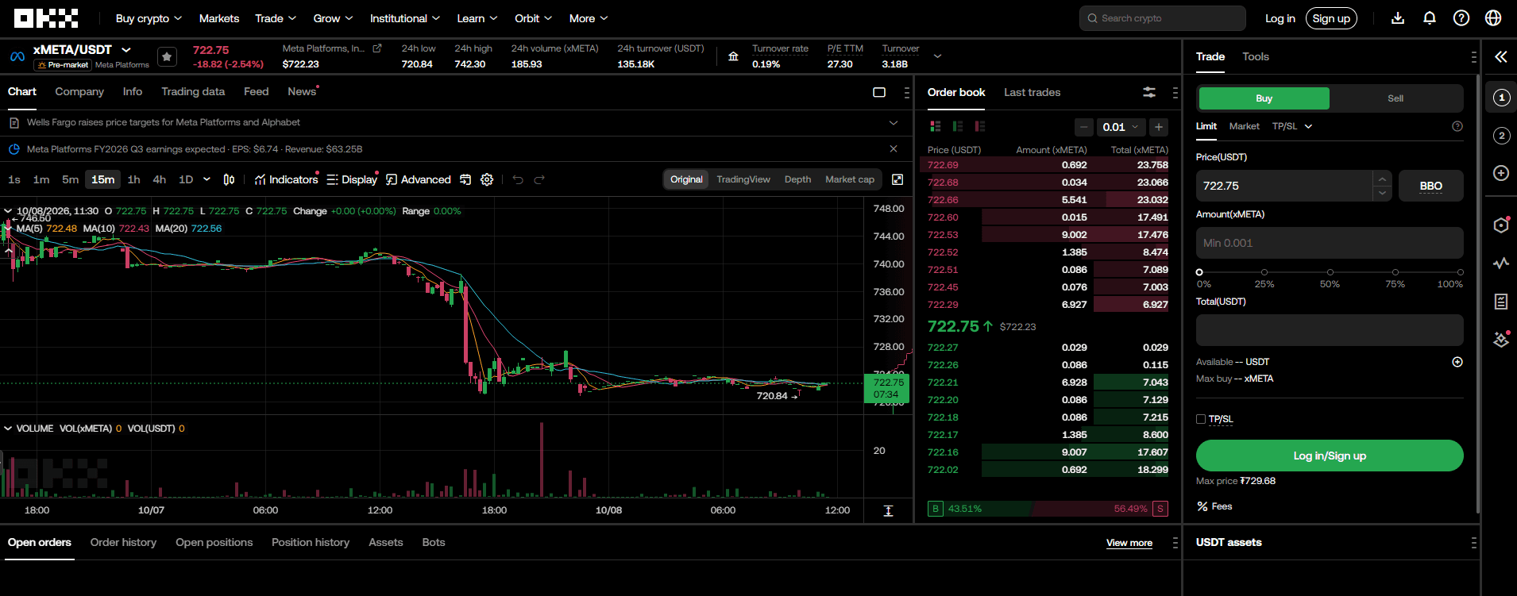Viewport: 1517px width, 596px height.
Task: Switch chart mode to Depth
Action: point(797,179)
